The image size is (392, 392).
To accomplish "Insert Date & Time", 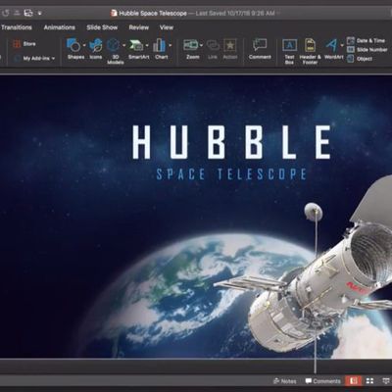I will pos(366,41).
